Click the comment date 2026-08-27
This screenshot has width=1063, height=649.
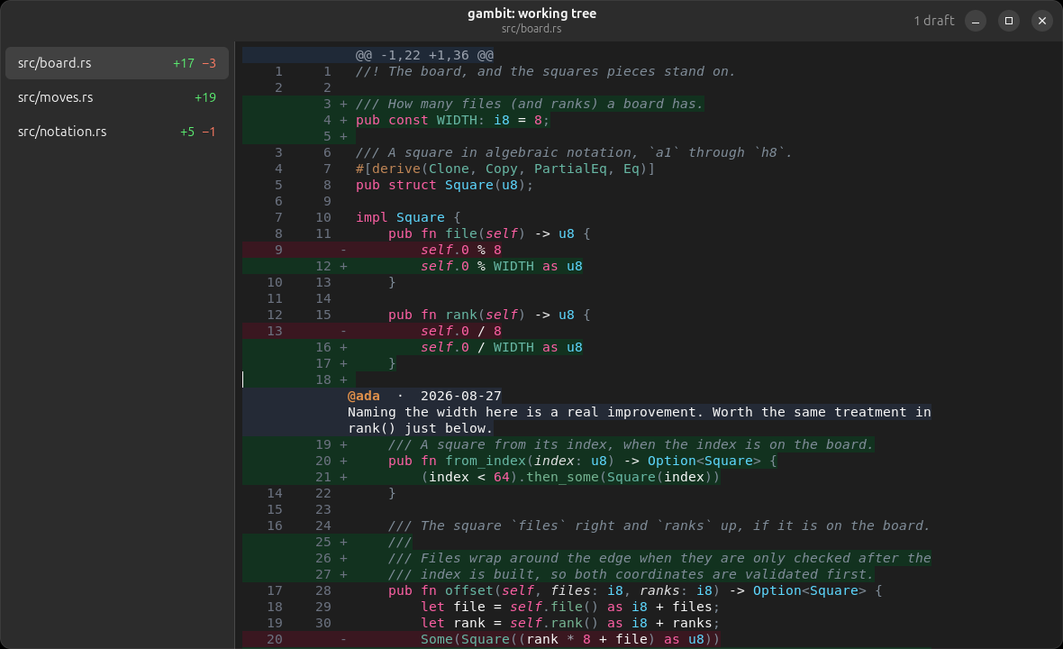(461, 396)
